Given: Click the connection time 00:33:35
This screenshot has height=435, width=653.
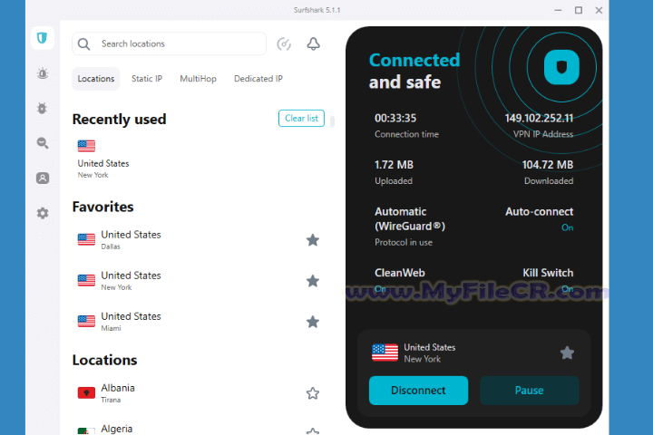Looking at the screenshot, I should click(395, 118).
